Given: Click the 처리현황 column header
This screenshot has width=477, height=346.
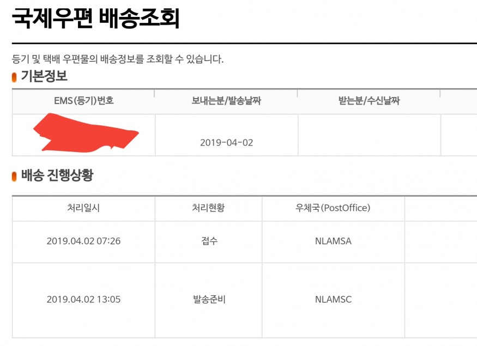Looking at the screenshot, I should click(x=208, y=208).
